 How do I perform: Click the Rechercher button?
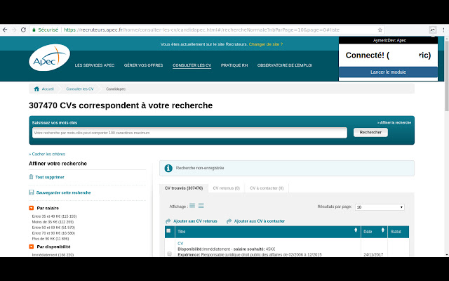(370, 132)
